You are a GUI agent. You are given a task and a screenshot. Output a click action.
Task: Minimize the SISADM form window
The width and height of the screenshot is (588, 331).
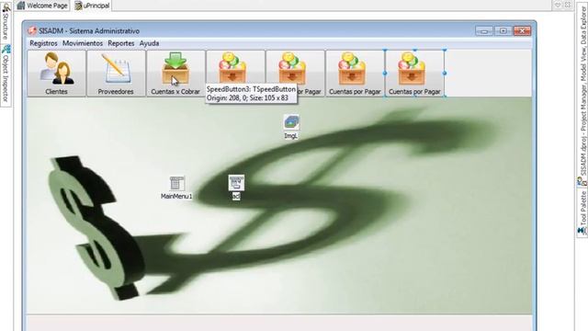pyautogui.click(x=484, y=30)
